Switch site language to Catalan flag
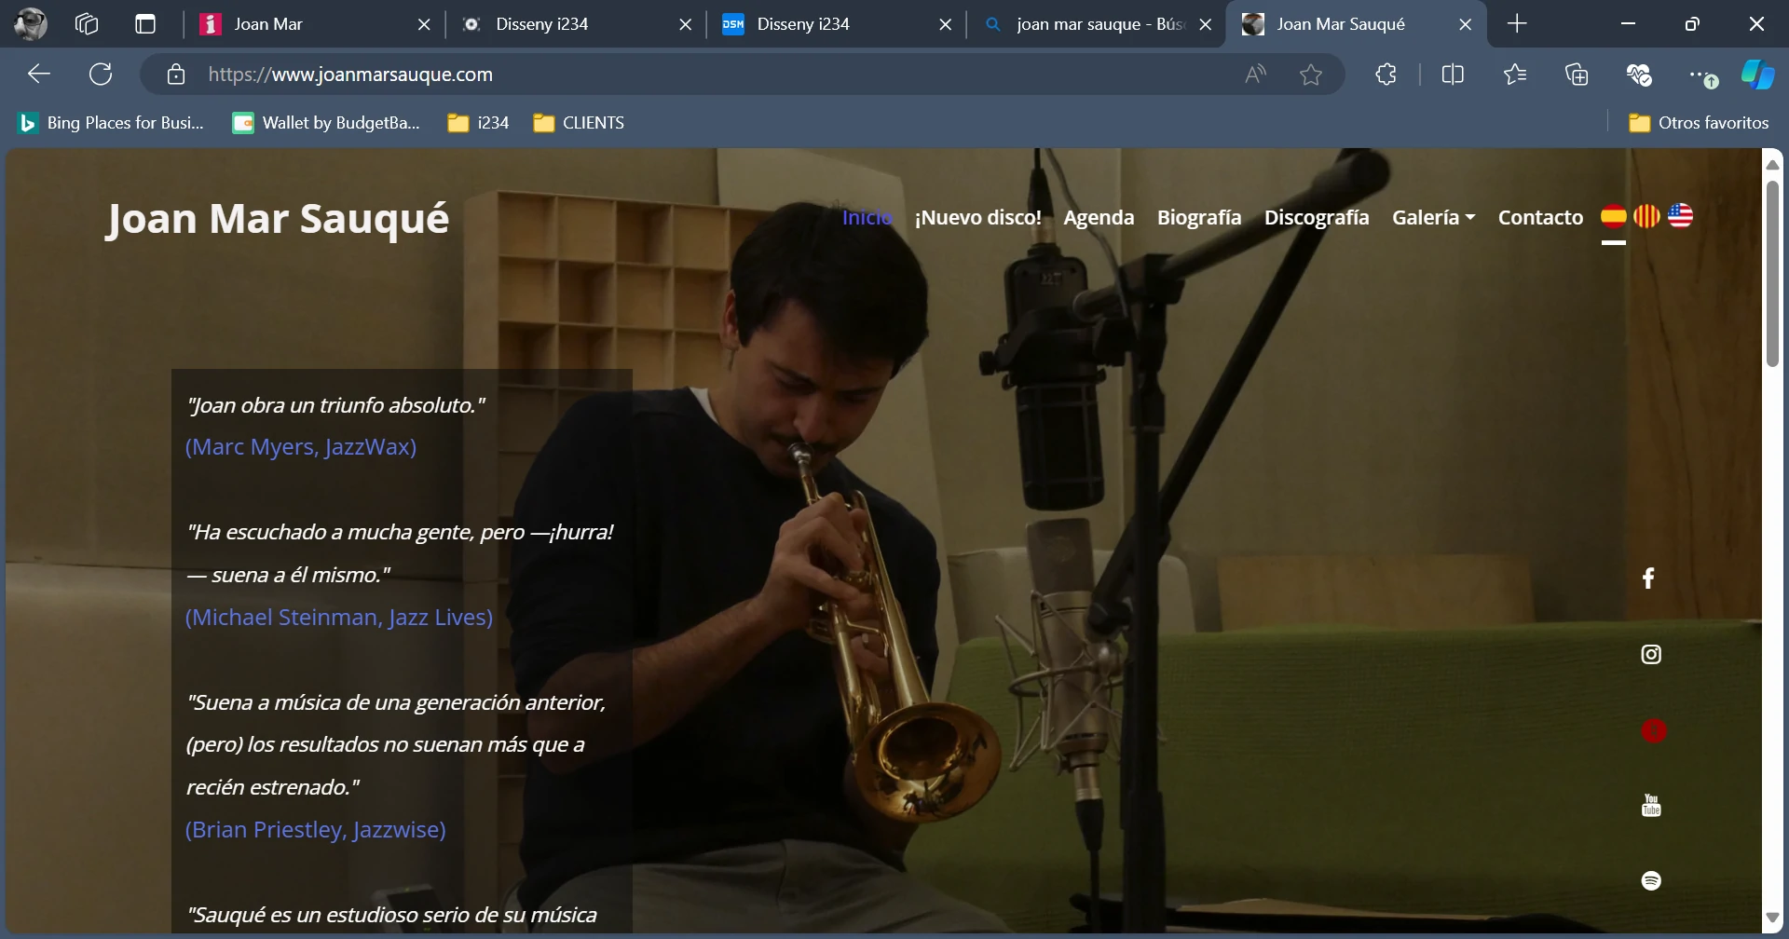1789x939 pixels. [1646, 216]
